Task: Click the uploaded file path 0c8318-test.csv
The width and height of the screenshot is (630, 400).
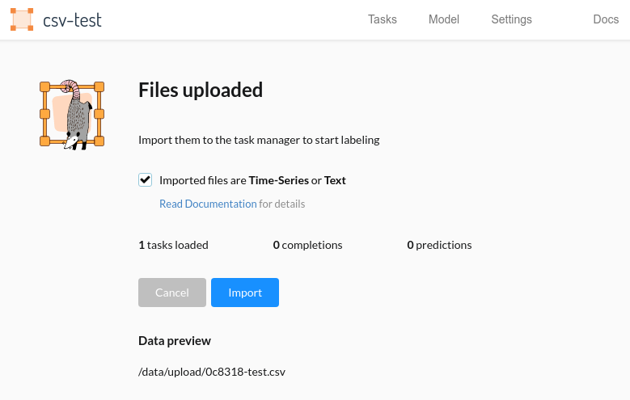Action: coord(212,372)
